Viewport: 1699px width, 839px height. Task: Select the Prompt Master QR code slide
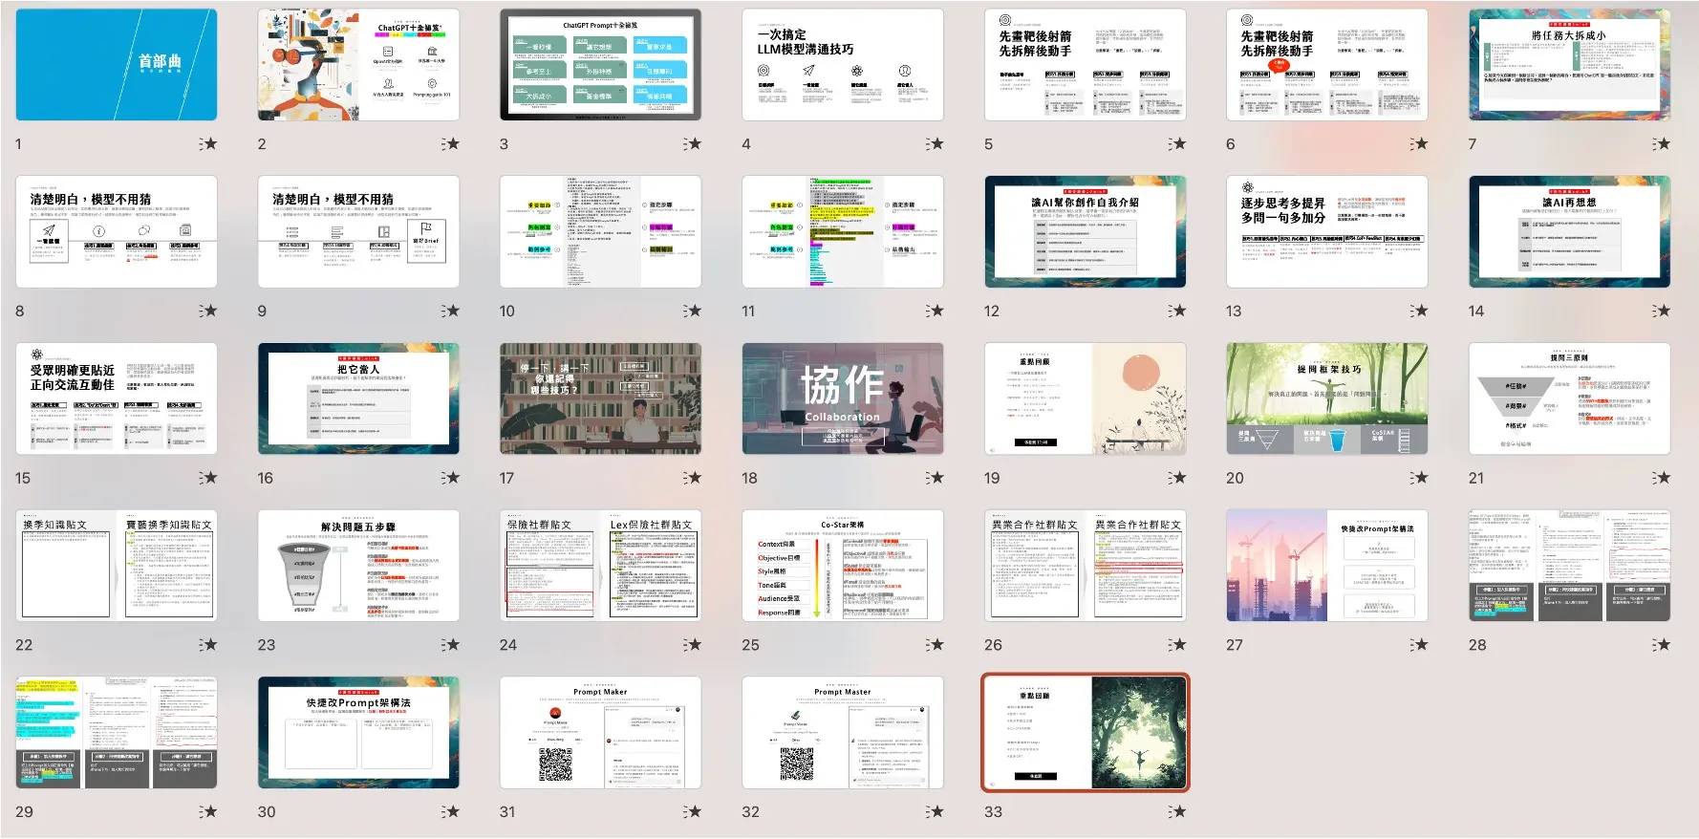843,733
